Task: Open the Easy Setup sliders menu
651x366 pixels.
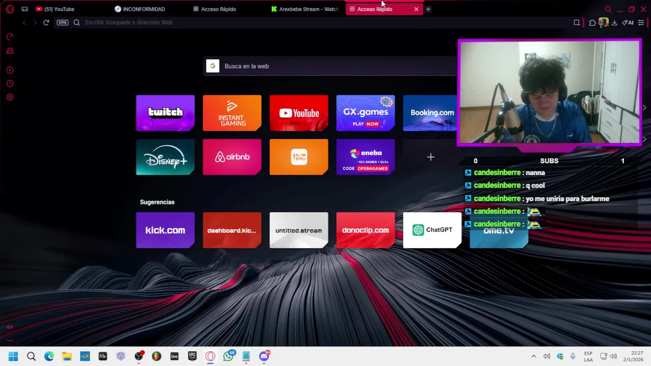Action: click(641, 22)
